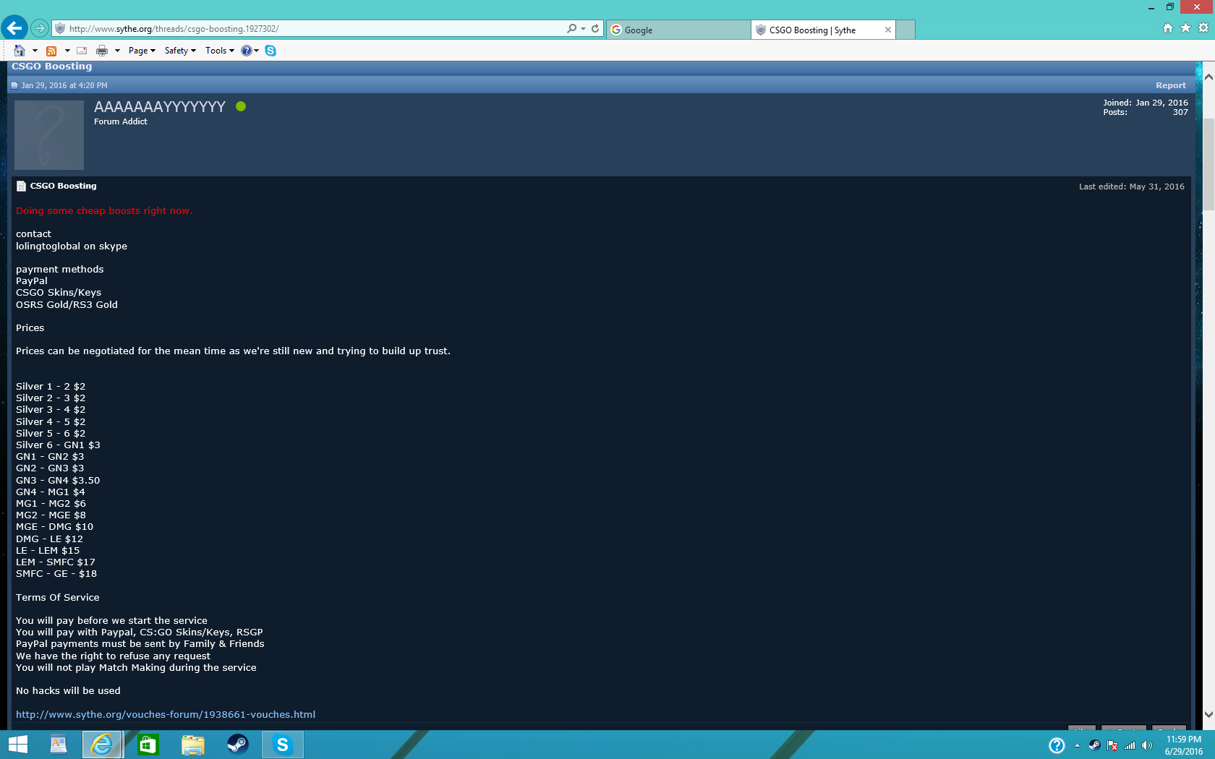Open Steam from the taskbar

(238, 745)
